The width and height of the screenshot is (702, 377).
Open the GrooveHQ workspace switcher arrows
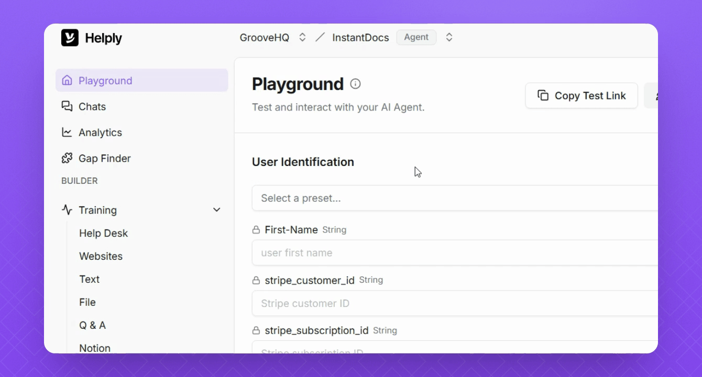click(302, 37)
